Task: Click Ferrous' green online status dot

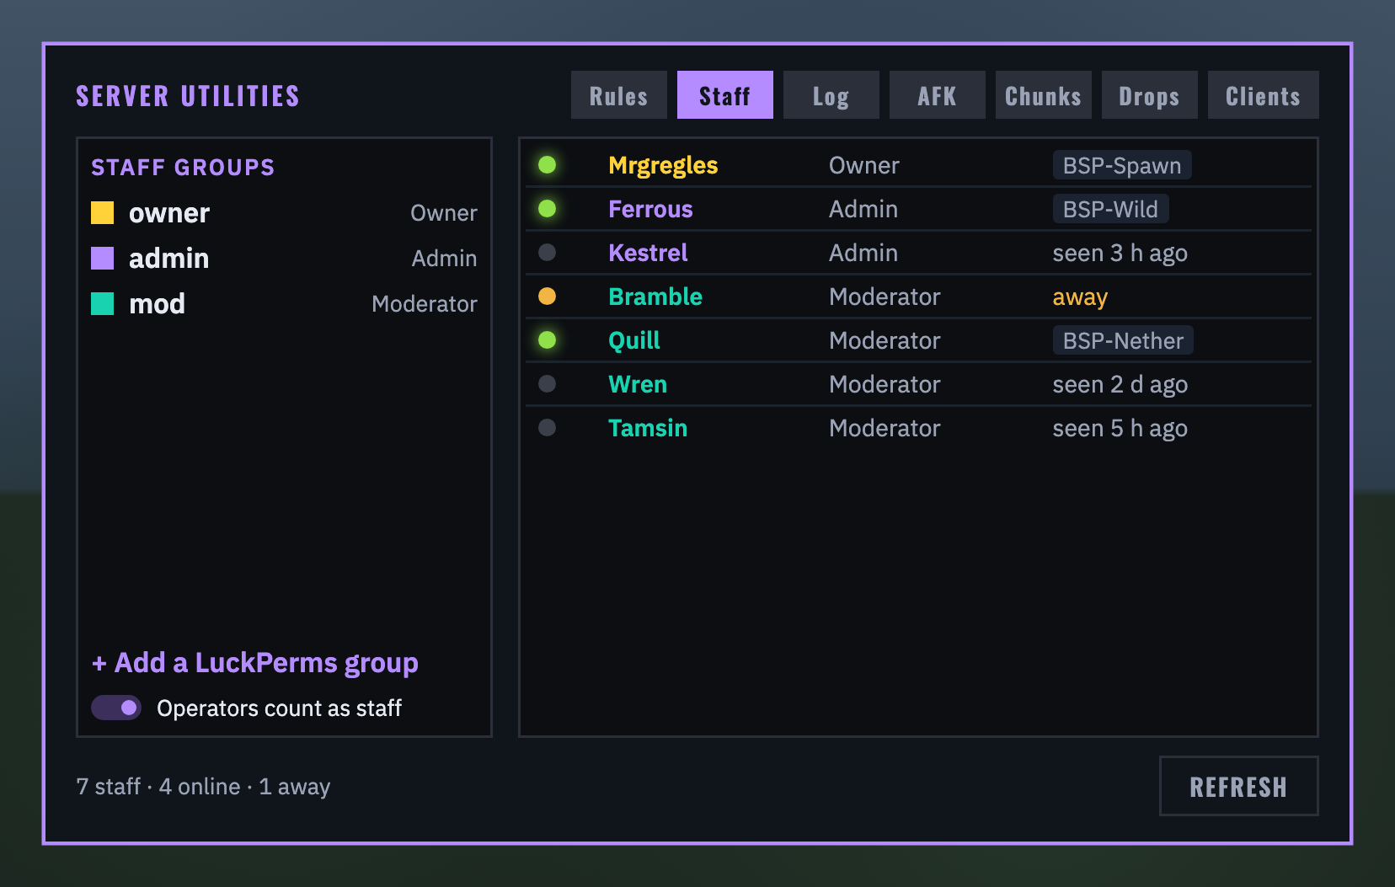Action: [x=547, y=208]
